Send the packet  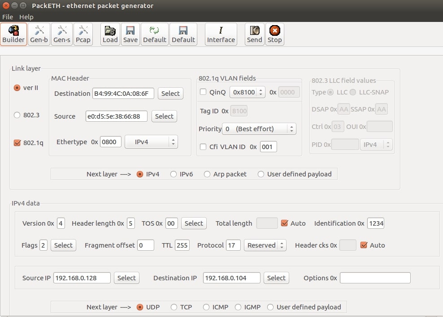(x=255, y=34)
